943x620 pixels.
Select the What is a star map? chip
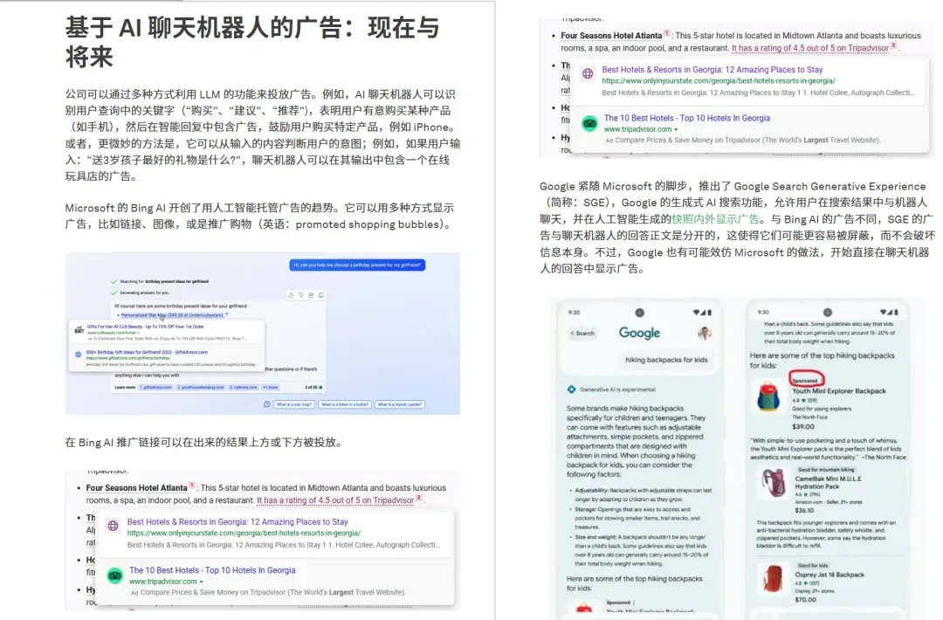pyautogui.click(x=294, y=404)
